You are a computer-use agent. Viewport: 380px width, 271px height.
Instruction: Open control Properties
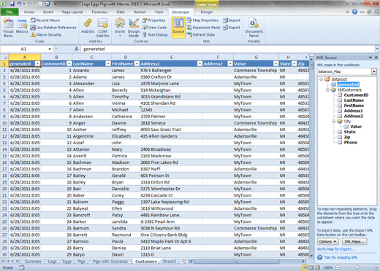(x=154, y=20)
